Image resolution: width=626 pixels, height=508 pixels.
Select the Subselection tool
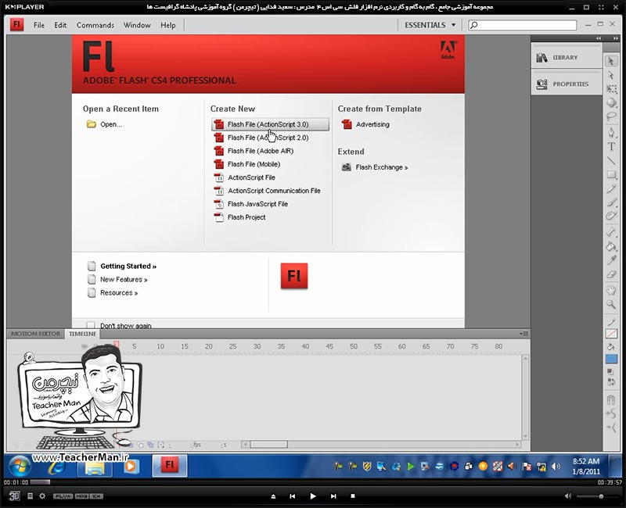click(611, 75)
